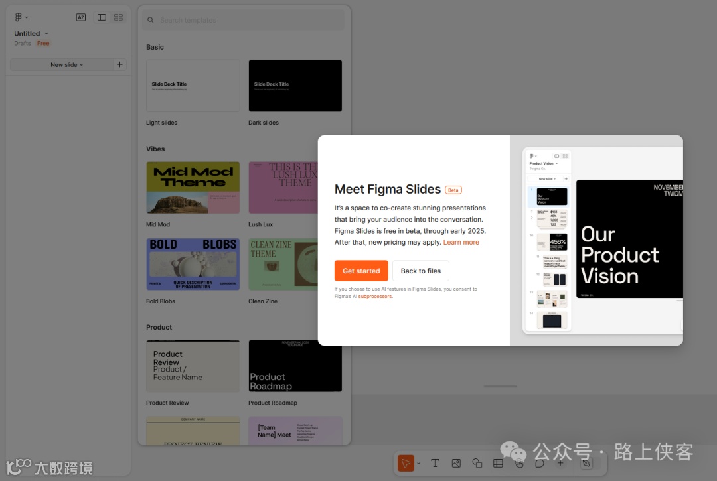Choose the Clean Zine template
Screen dimensions: 717x481
pos(283,264)
